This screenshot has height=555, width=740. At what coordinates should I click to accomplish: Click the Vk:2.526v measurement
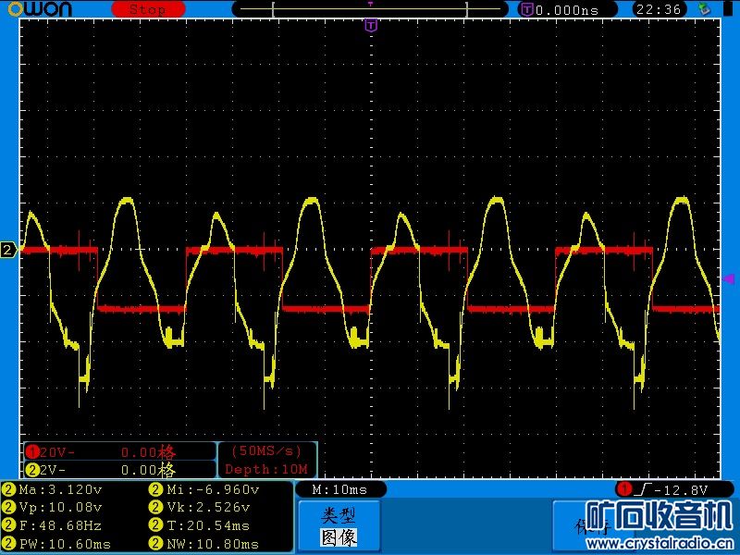(x=200, y=507)
